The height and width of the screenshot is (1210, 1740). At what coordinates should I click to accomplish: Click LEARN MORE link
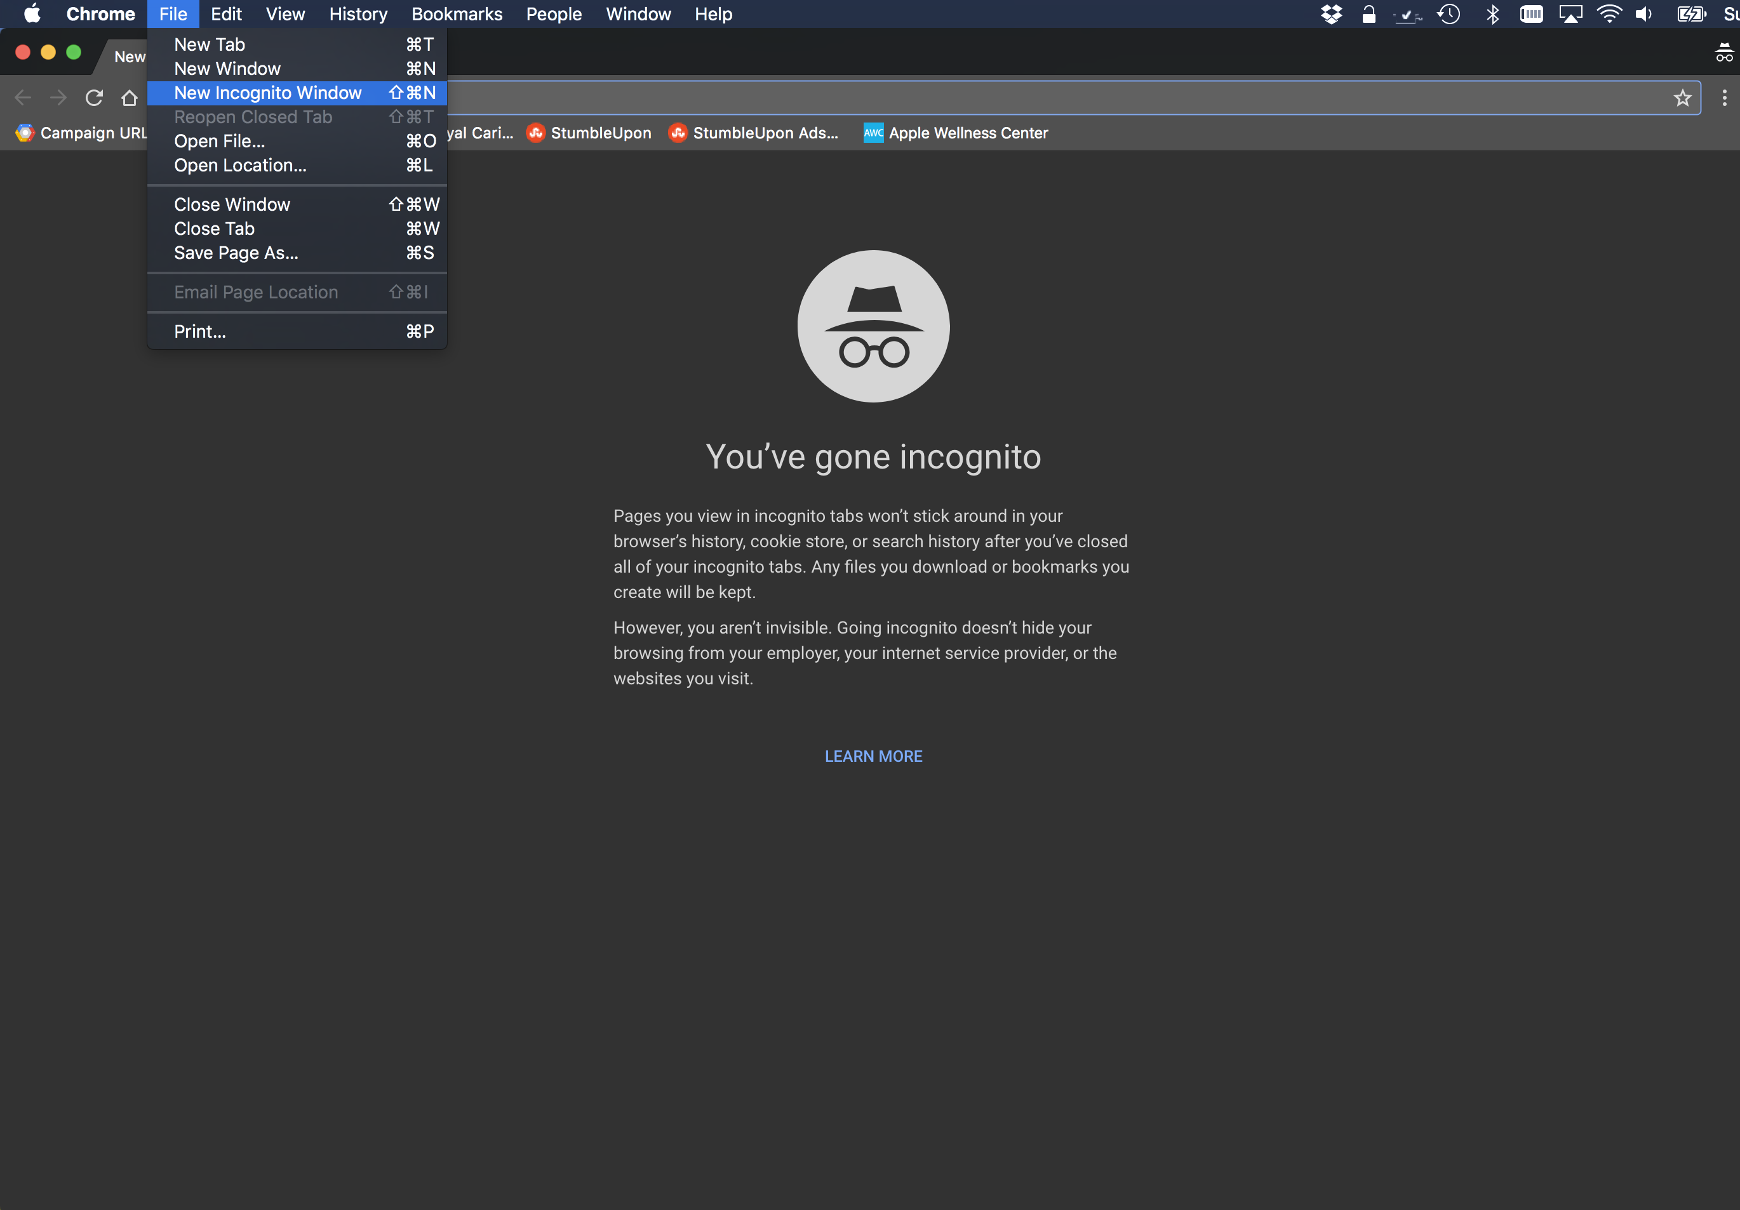873,756
